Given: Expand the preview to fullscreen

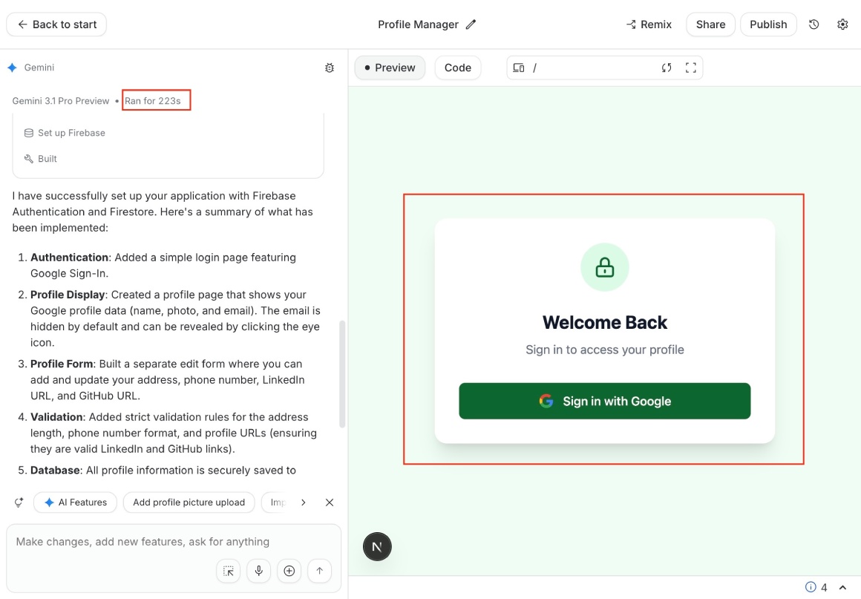Looking at the screenshot, I should click(690, 67).
